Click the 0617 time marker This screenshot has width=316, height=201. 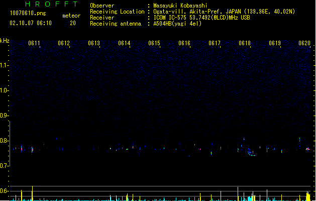tap(215, 43)
